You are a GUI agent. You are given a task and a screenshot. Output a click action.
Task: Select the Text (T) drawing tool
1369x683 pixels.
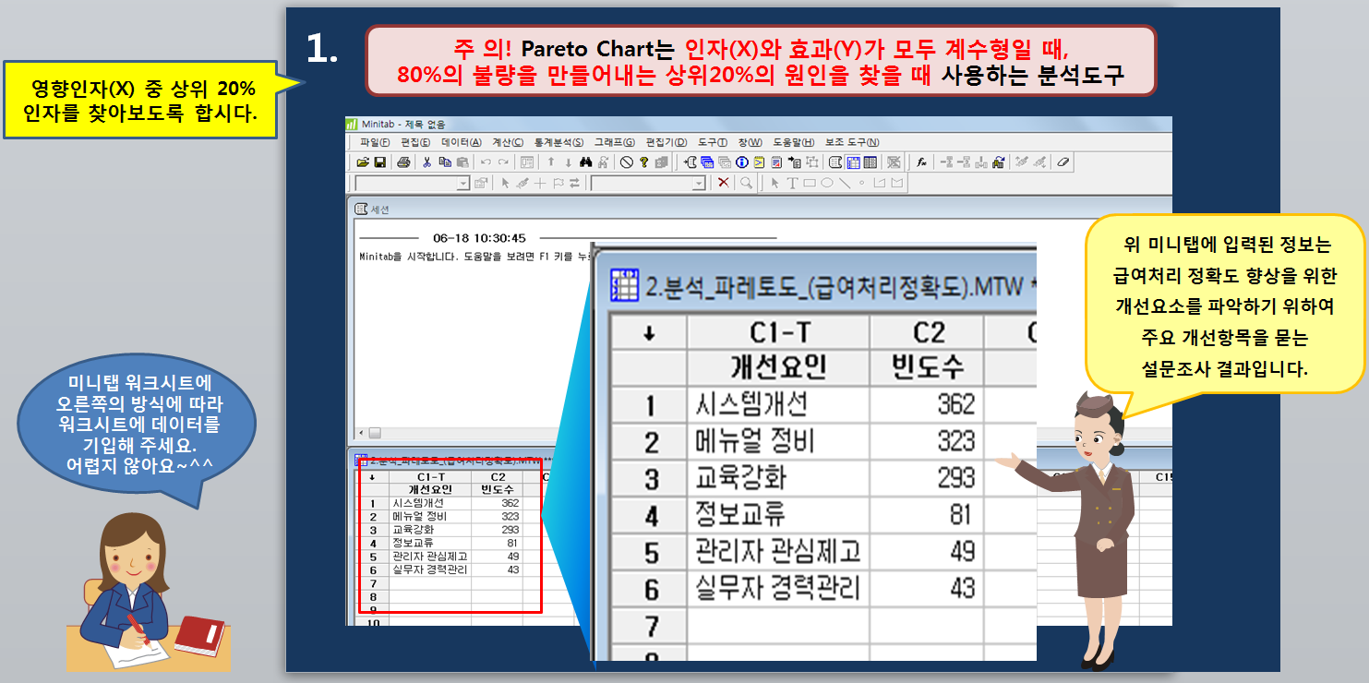pyautogui.click(x=792, y=183)
